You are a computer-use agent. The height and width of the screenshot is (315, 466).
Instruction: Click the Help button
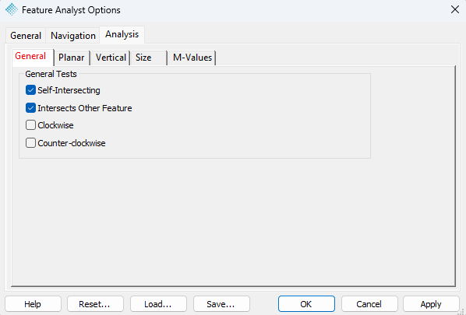tap(33, 304)
